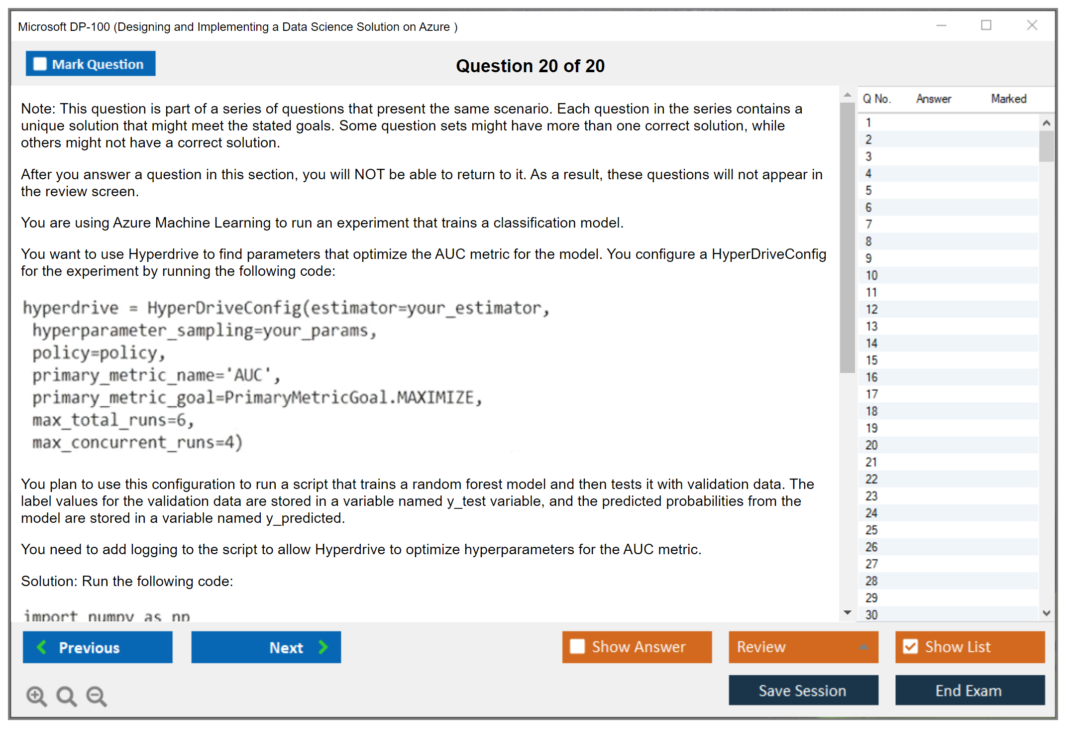The width and height of the screenshot is (1070, 732).
Task: Click the question pane vertical scrollbar thumb
Action: (x=847, y=237)
